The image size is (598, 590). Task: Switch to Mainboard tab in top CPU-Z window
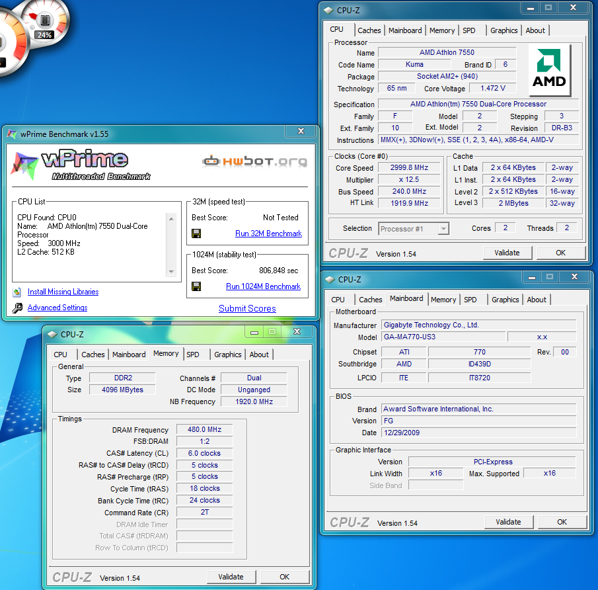(x=405, y=30)
